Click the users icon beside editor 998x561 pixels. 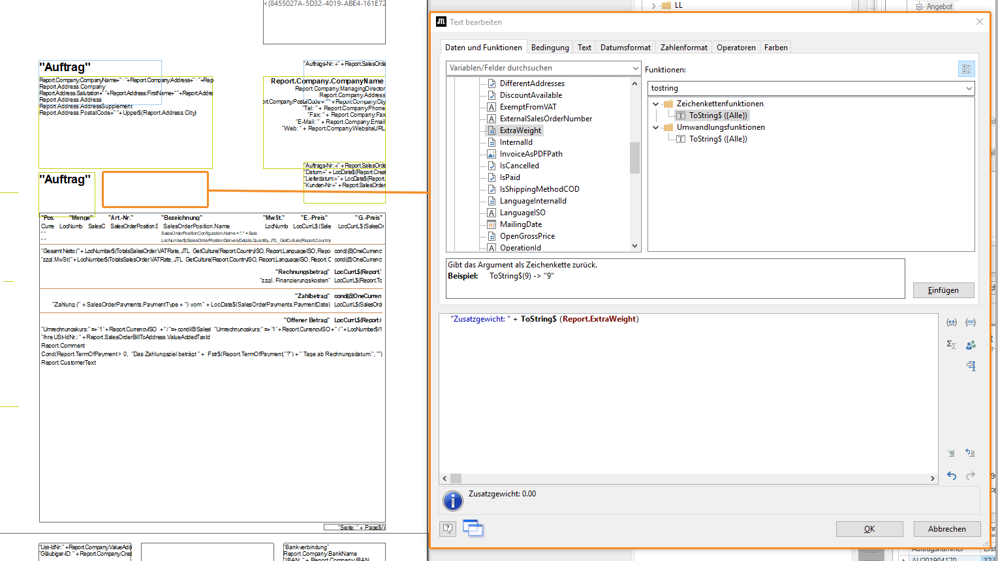[x=971, y=344]
